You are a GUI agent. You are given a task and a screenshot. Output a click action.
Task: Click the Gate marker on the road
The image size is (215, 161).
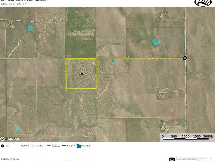185,58
